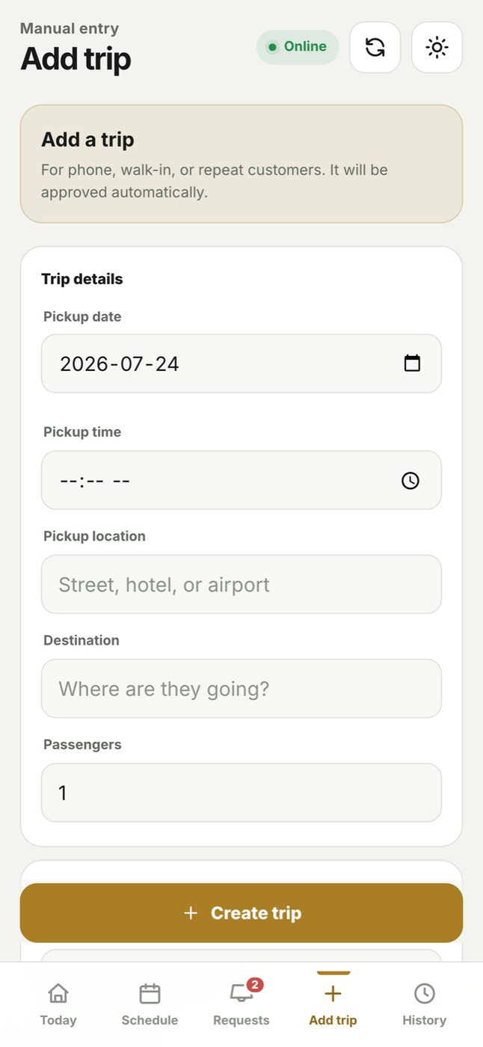Viewport: 483px width, 1047px height.
Task: Open Requests bell with badge
Action: 241,993
